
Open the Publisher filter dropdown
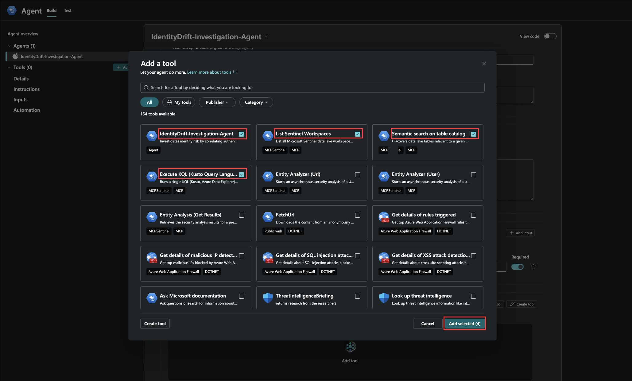(217, 102)
